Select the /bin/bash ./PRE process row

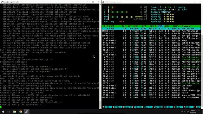151,45
